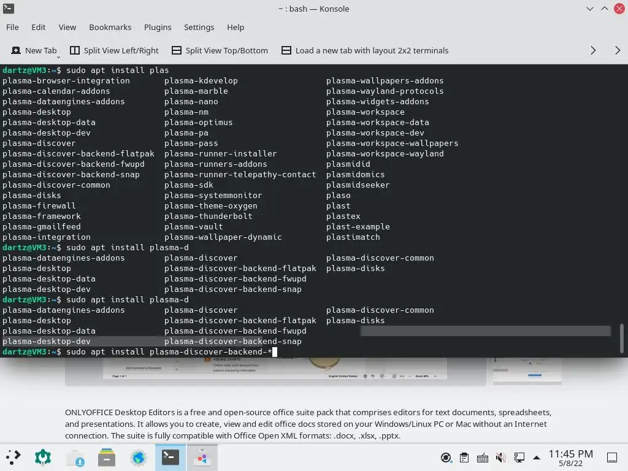Click the ONLYOFFICE Desktop Editors description paragraph

point(308,424)
